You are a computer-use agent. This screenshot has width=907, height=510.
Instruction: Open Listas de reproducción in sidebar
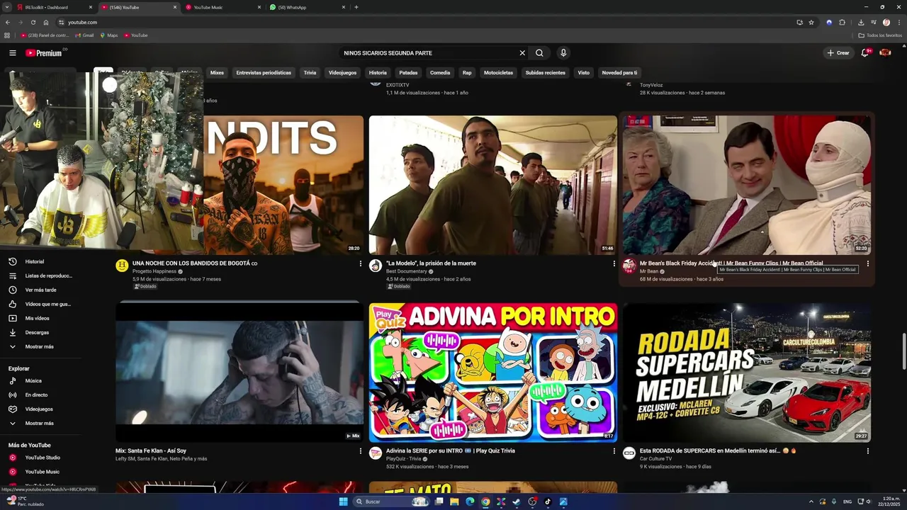pyautogui.click(x=40, y=276)
